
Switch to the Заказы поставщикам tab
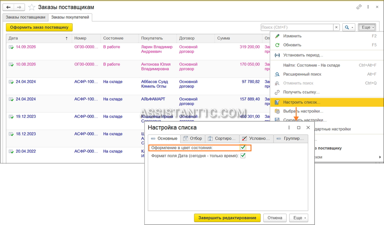25,17
